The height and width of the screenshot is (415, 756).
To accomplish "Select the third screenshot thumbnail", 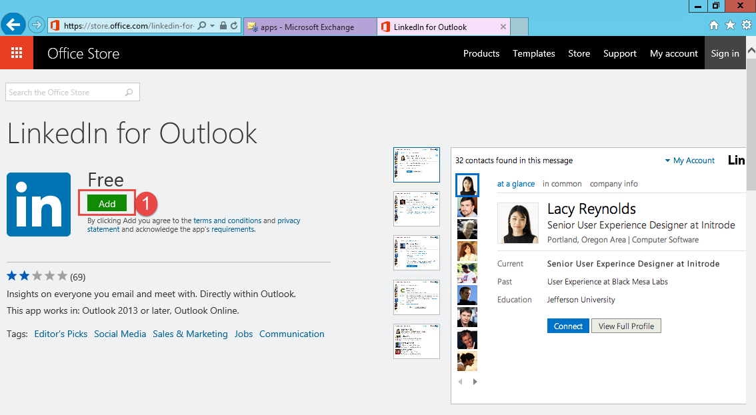I will coord(417,253).
